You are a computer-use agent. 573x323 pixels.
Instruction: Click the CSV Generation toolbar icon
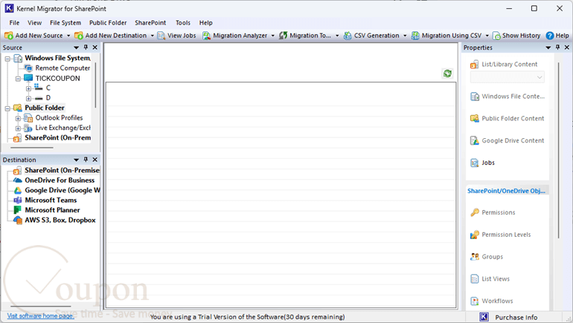pyautogui.click(x=348, y=36)
